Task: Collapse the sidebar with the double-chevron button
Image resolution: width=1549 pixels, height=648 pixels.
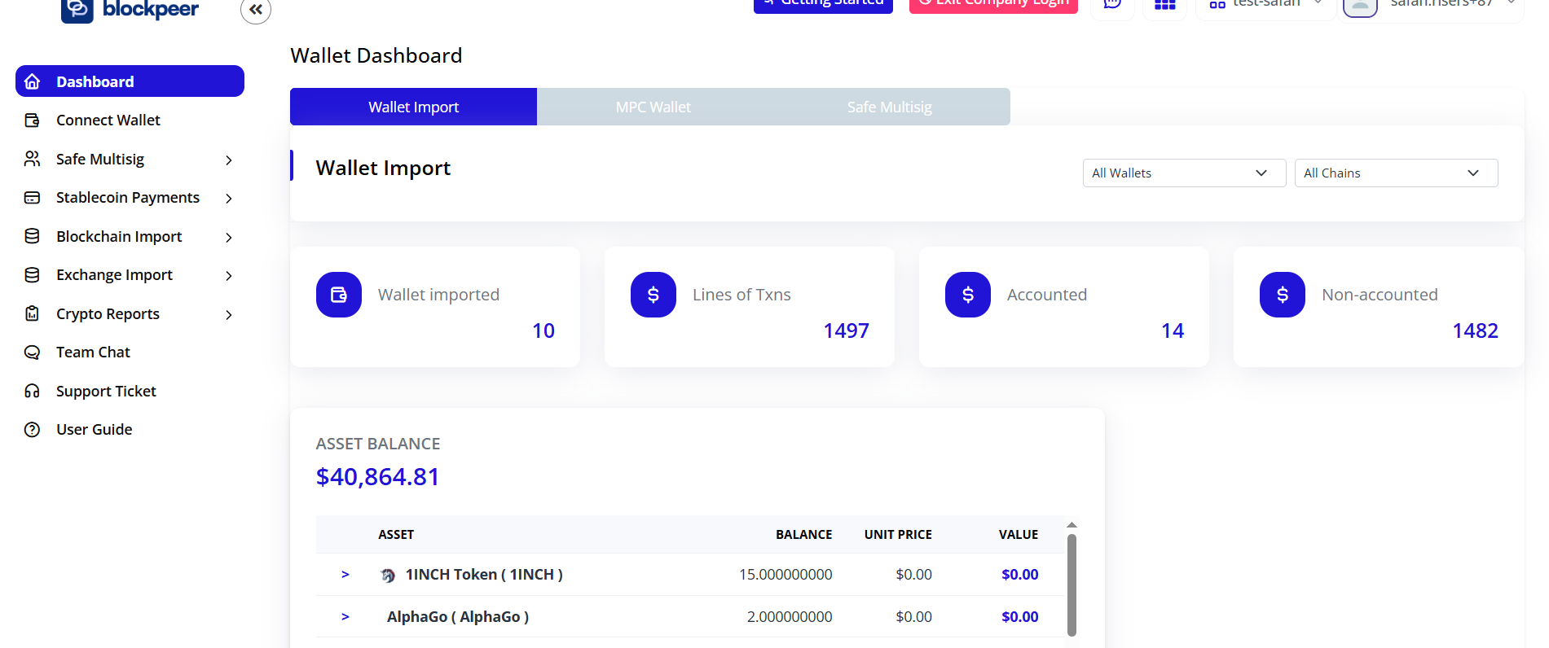Action: coord(255,10)
